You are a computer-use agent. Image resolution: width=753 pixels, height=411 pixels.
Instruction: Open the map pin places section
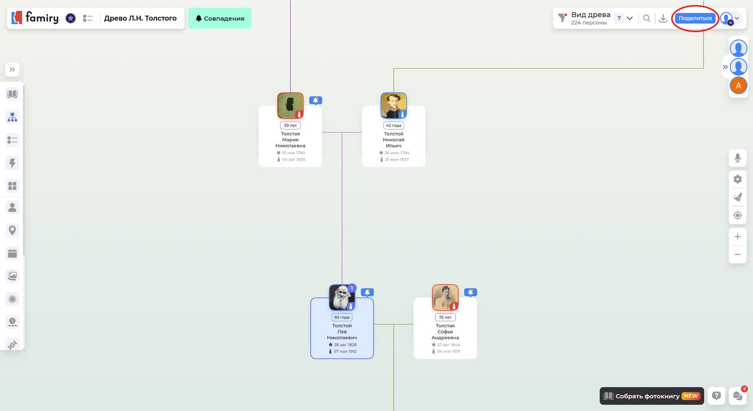point(13,230)
